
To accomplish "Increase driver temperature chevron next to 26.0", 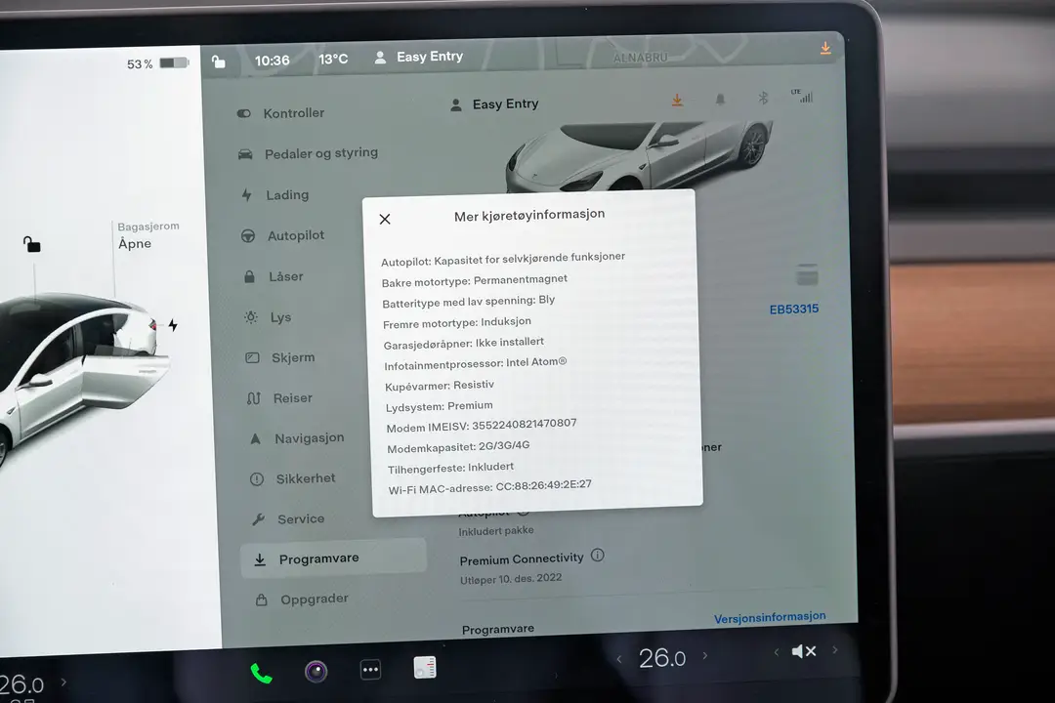I will click(63, 682).
